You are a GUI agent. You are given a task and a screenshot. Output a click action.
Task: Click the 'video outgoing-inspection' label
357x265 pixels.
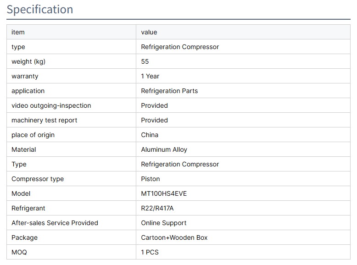(x=51, y=105)
